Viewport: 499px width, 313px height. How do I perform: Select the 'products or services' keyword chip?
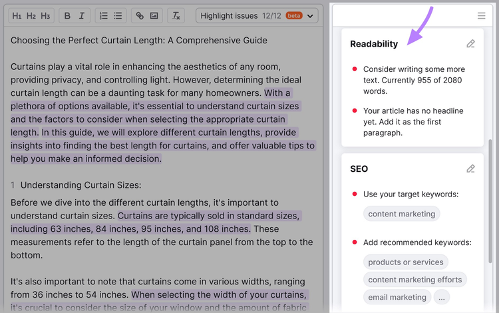pyautogui.click(x=406, y=262)
